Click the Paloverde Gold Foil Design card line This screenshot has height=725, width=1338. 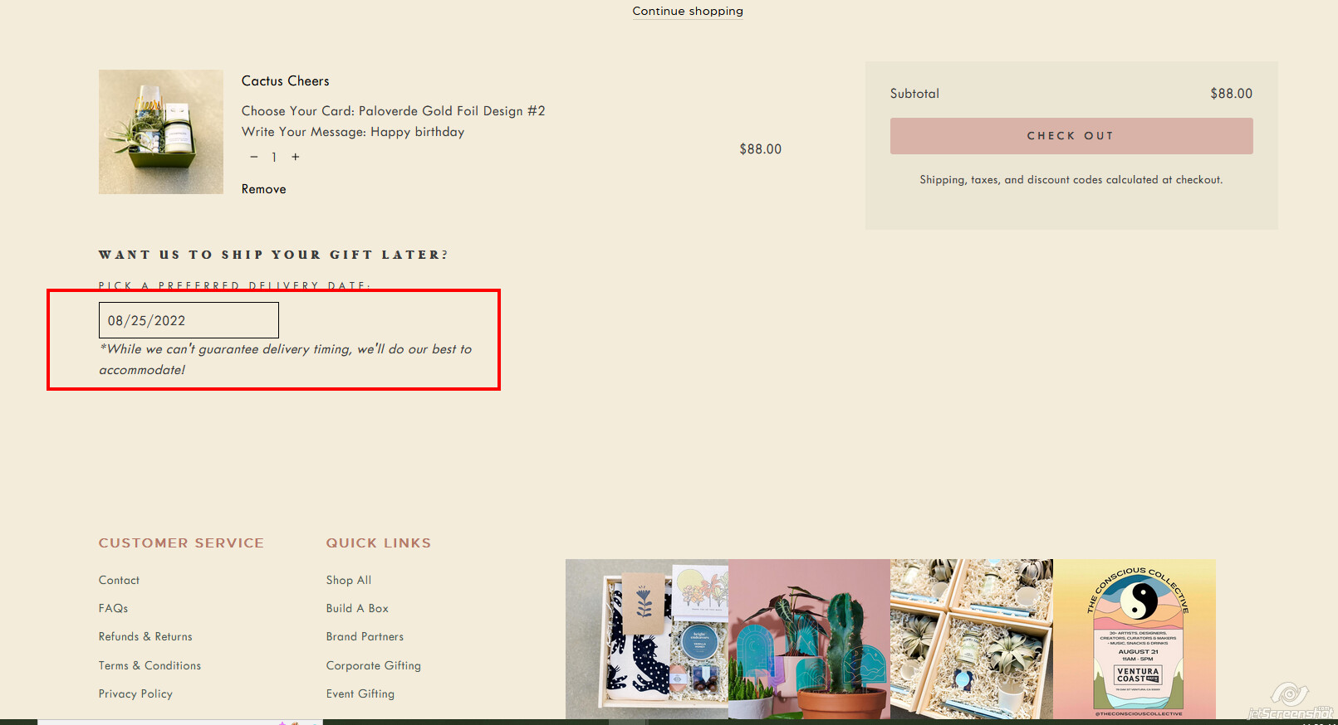394,111
